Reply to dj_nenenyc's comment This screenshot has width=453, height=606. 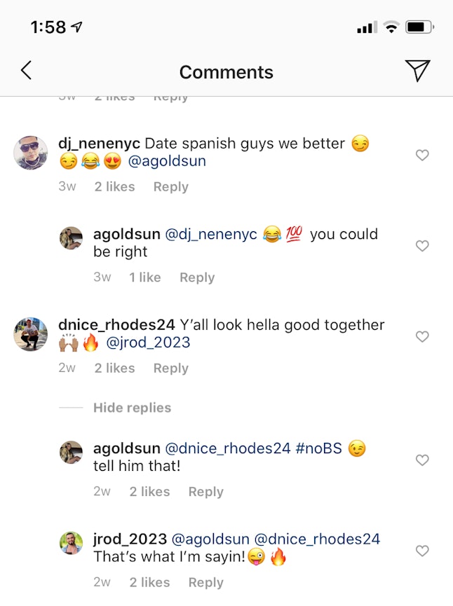coord(170,186)
